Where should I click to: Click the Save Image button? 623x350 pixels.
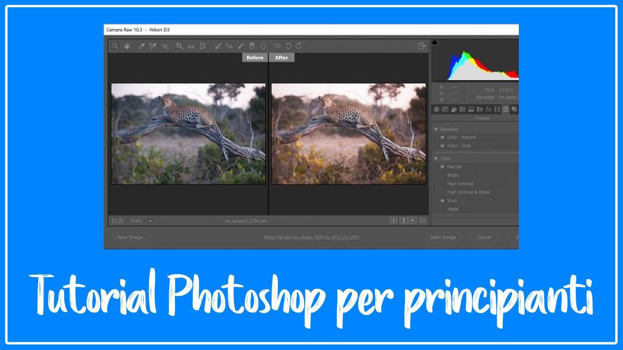pos(131,237)
